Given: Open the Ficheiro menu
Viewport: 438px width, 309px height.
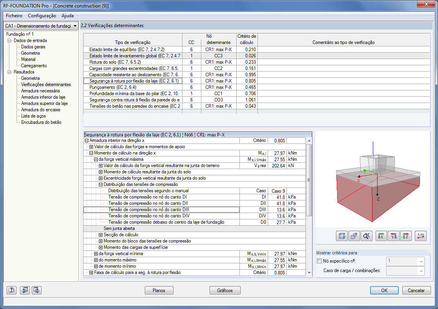Looking at the screenshot, I should [14, 16].
